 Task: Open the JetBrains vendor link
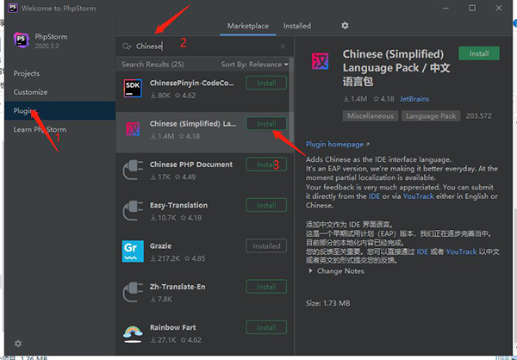tap(414, 99)
